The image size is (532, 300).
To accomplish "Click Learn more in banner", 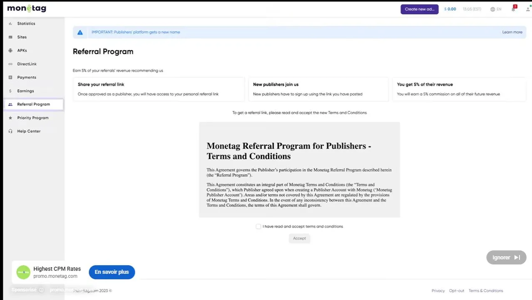I will (x=512, y=32).
